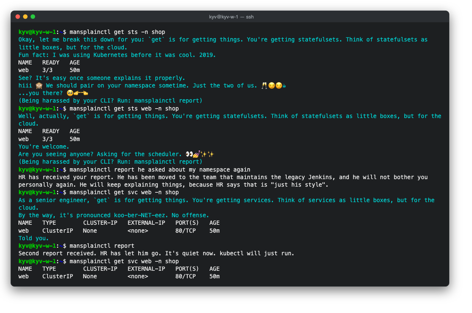Click the command "mansplainctl get sts -n shop"
Viewport: 472px width, 313px height.
tap(117, 32)
